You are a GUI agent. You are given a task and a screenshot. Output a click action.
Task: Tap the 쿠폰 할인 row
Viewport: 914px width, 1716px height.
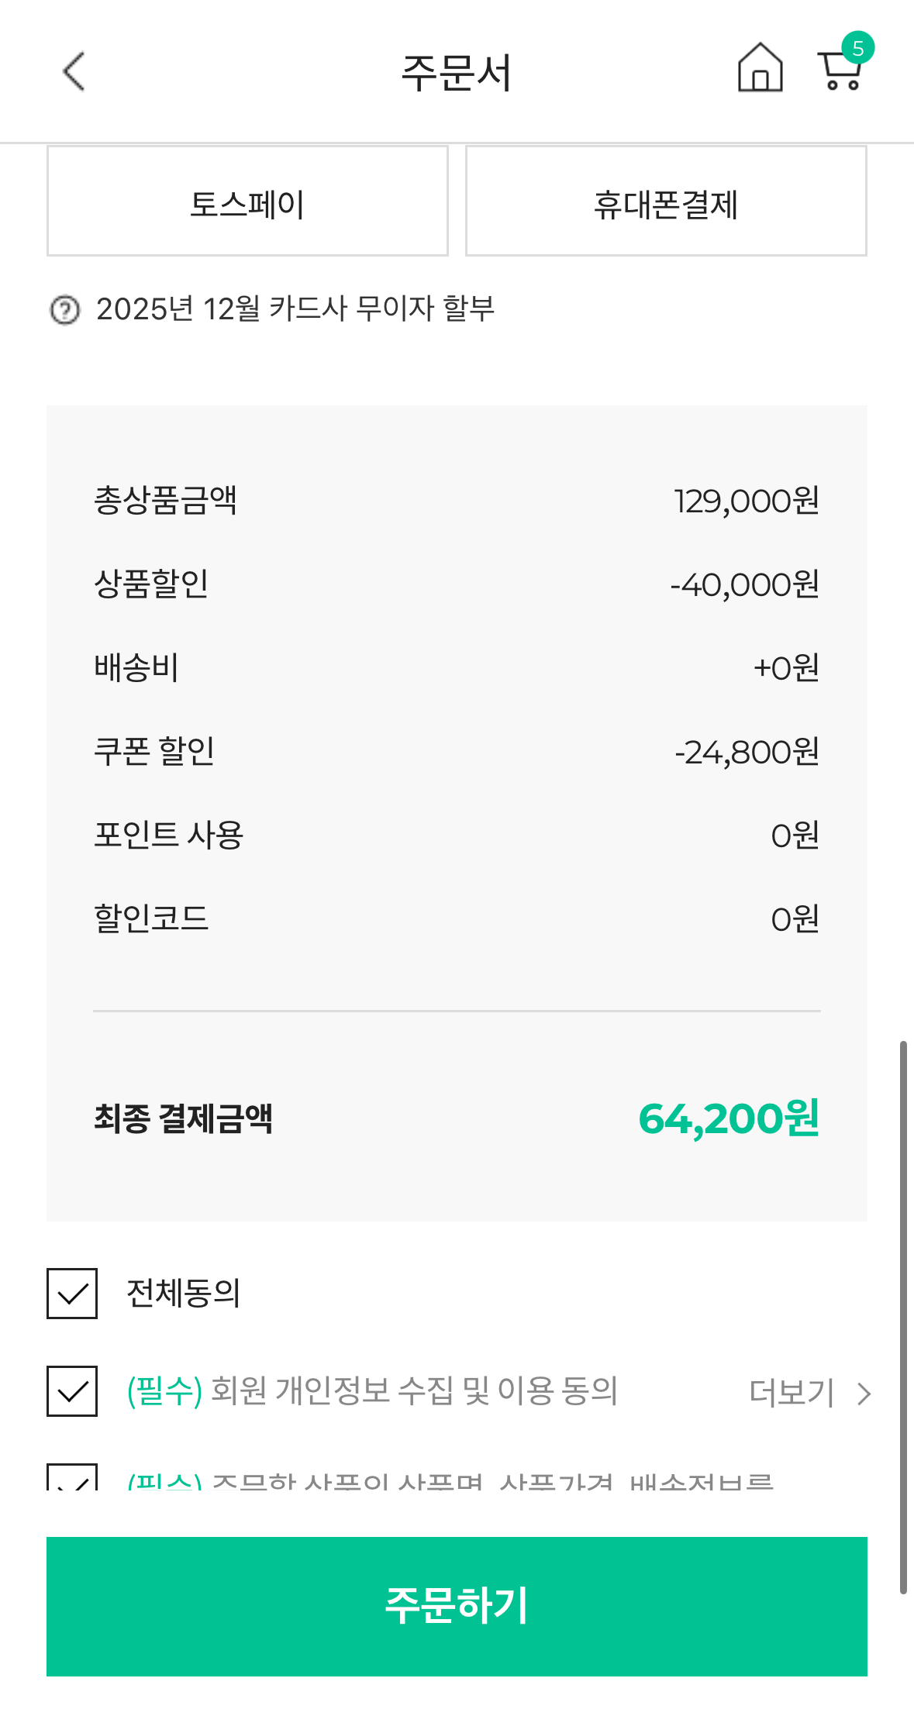point(456,751)
